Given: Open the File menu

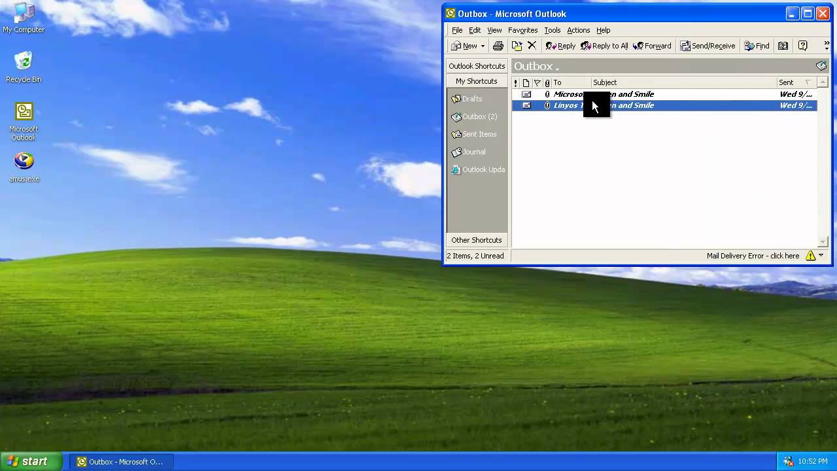Looking at the screenshot, I should tap(457, 30).
